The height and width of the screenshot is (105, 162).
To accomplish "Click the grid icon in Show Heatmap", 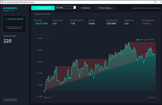I will (x=99, y=8).
